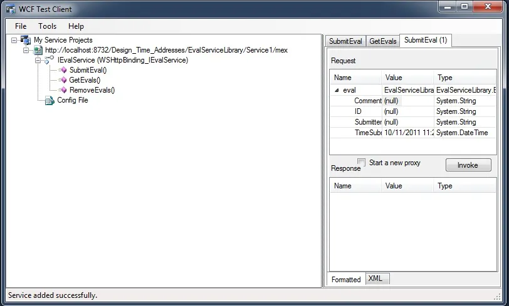The height and width of the screenshot is (306, 509).
Task: Click the localhost endpoint address icon
Action: point(38,50)
